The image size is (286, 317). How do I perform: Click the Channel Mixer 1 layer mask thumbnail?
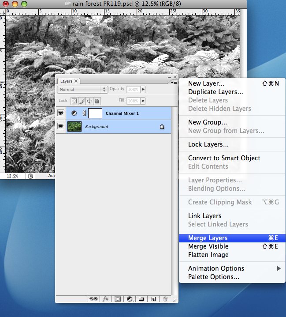pyautogui.click(x=95, y=113)
